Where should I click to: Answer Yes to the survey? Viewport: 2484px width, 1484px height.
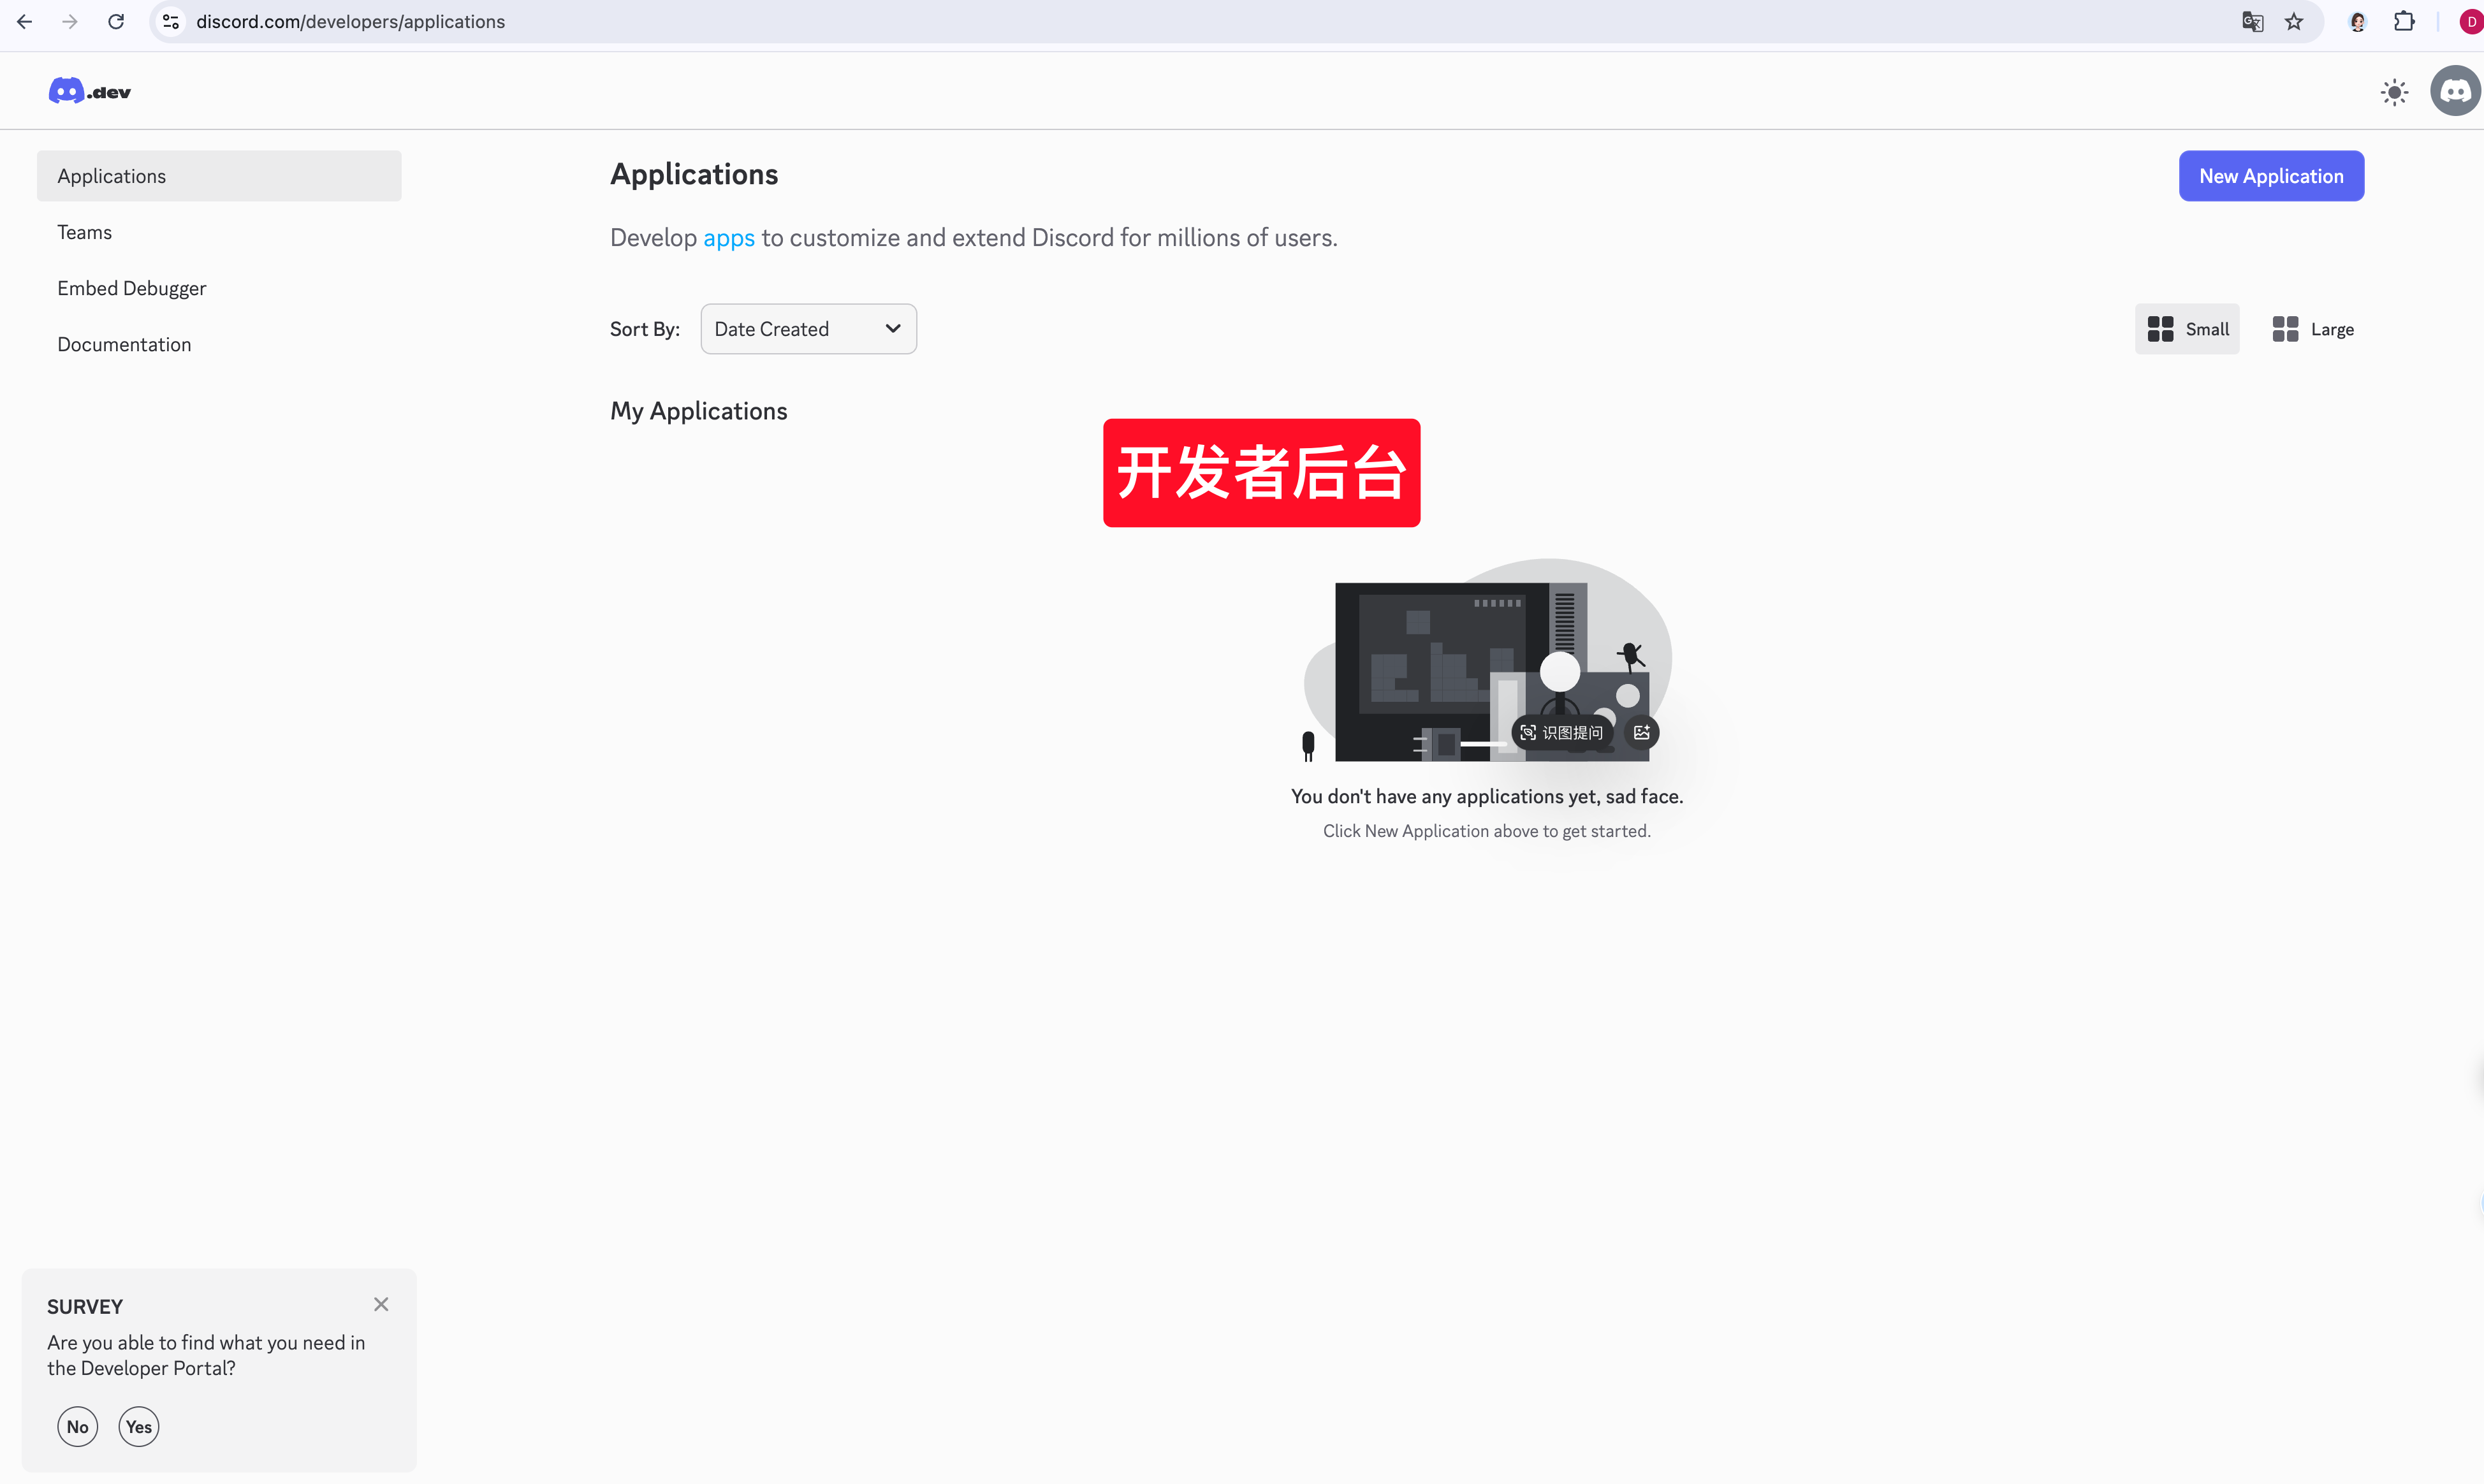click(x=139, y=1427)
